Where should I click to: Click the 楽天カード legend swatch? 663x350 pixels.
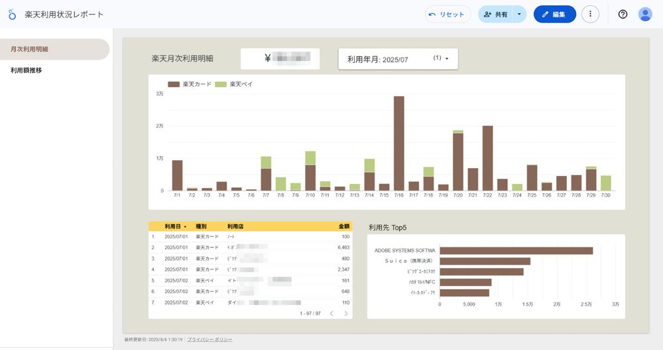173,85
